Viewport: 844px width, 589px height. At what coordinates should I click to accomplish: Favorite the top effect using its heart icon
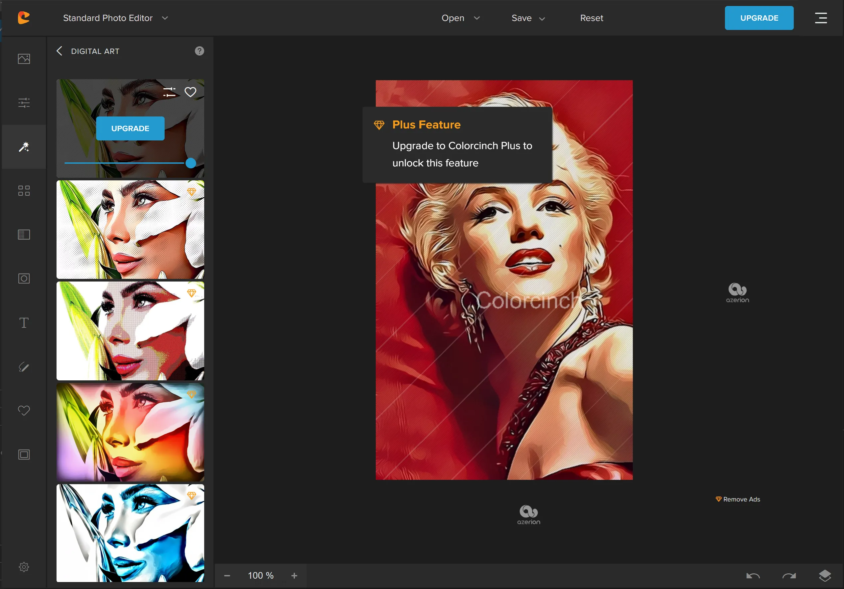pyautogui.click(x=191, y=92)
